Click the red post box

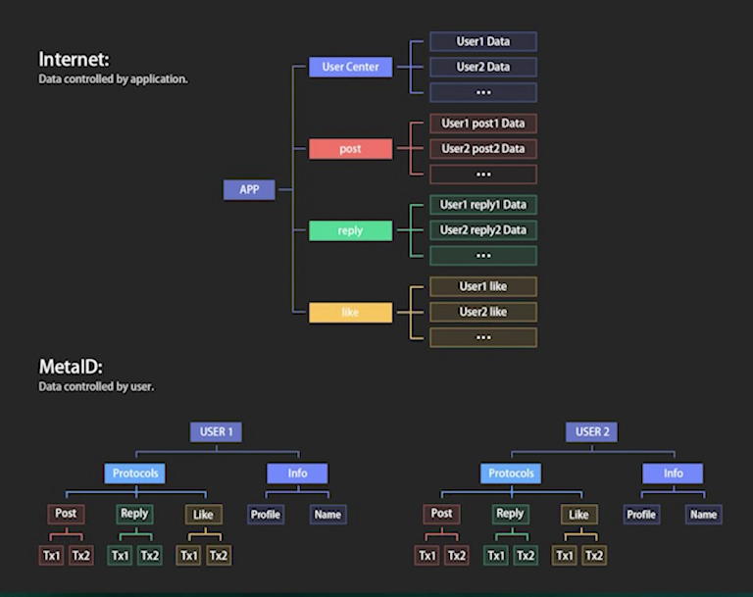[350, 149]
